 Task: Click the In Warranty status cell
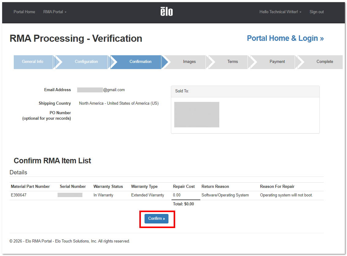point(103,195)
